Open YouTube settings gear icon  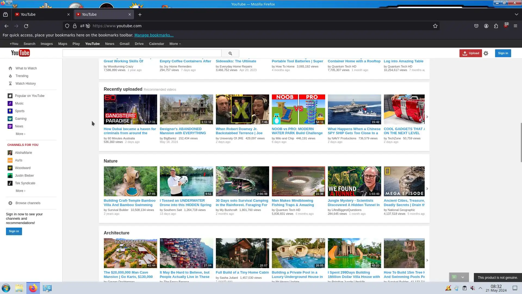click(x=486, y=53)
